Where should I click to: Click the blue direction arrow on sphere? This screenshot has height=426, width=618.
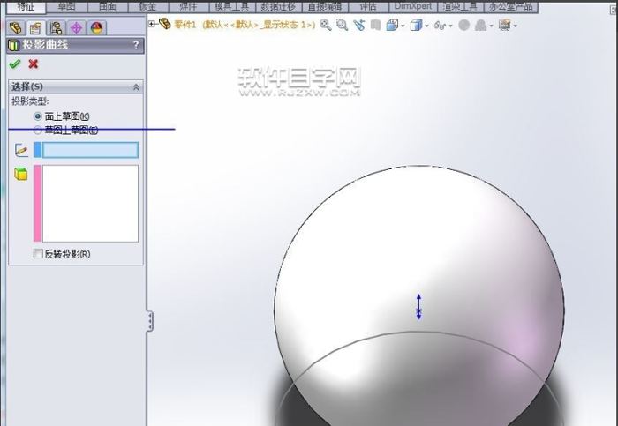(x=418, y=307)
